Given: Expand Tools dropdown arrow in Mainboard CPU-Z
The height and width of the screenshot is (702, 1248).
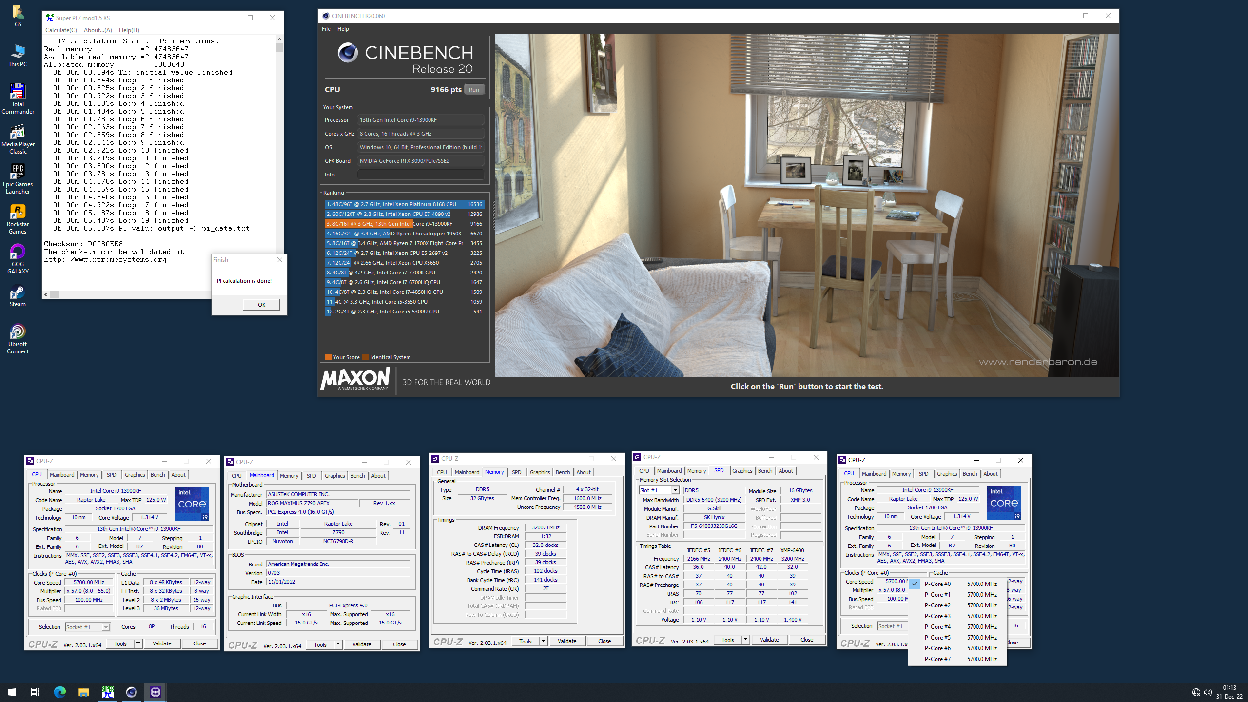Looking at the screenshot, I should (x=338, y=644).
